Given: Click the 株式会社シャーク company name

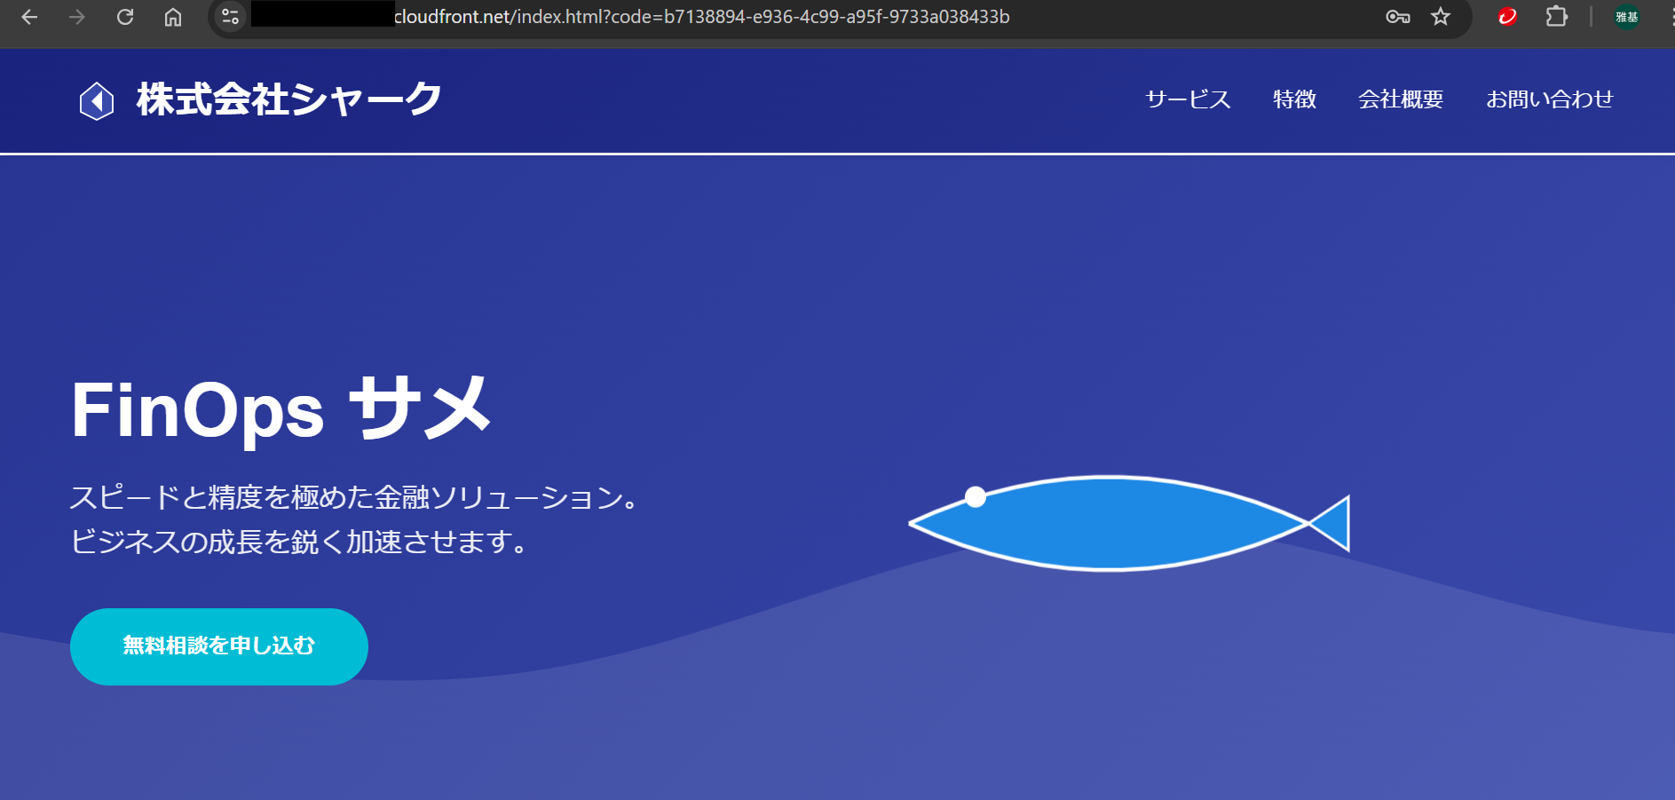Looking at the screenshot, I should coord(288,99).
